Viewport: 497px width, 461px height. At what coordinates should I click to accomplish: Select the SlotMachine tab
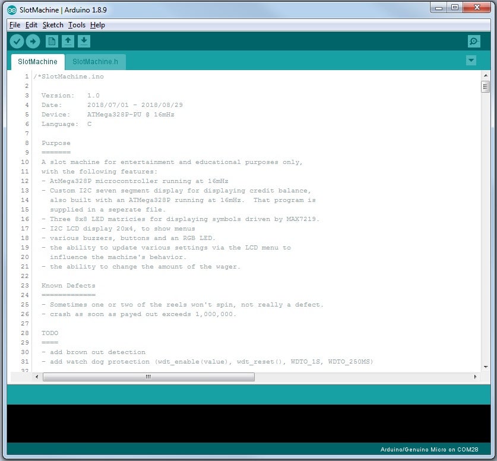(38, 62)
